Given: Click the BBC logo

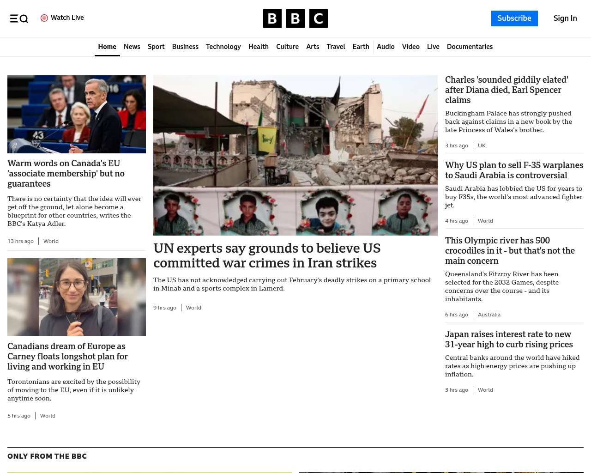Looking at the screenshot, I should [295, 18].
